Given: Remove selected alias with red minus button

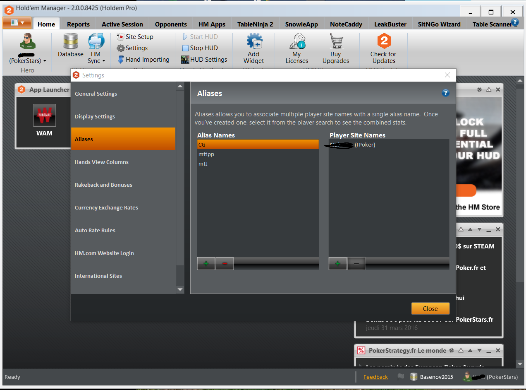Looking at the screenshot, I should (x=225, y=263).
